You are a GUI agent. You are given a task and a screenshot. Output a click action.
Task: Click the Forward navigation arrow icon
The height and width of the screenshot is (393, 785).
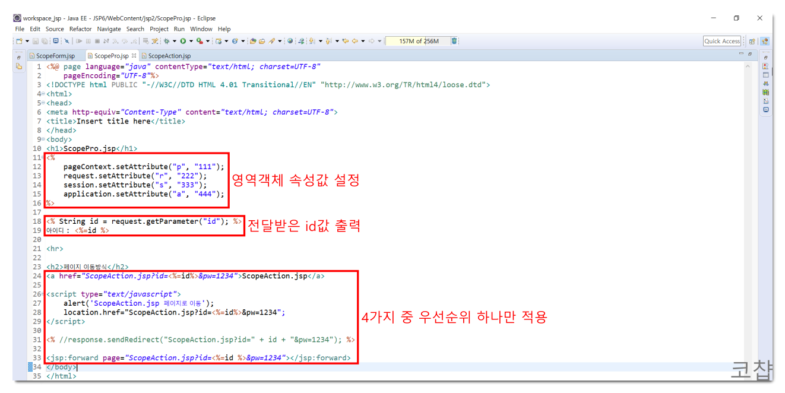372,42
